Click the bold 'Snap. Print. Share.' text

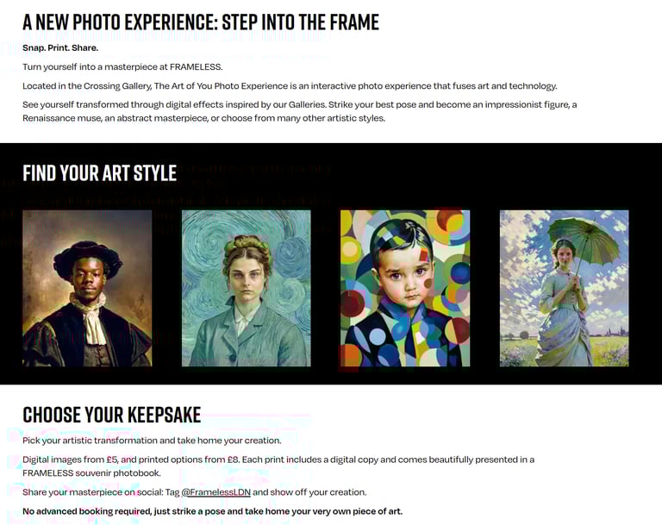[60, 47]
